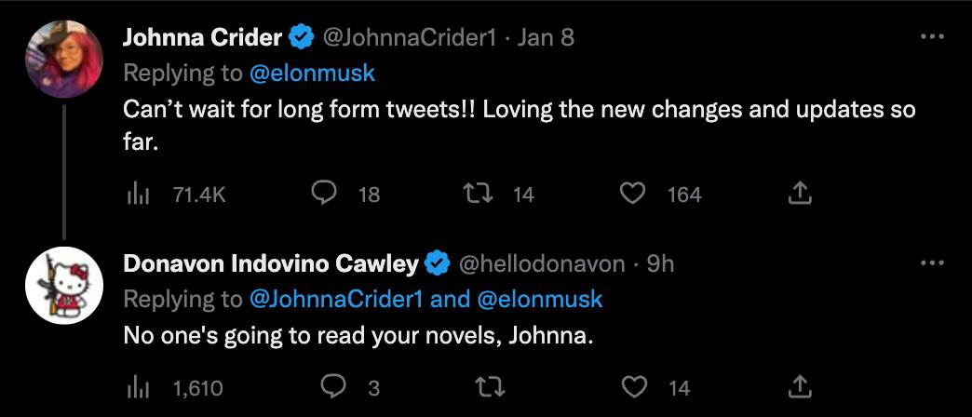Screen dimensions: 972x417
Task: Click @JohnnaCrider1 mention in Donavon's reply
Action: [340, 299]
